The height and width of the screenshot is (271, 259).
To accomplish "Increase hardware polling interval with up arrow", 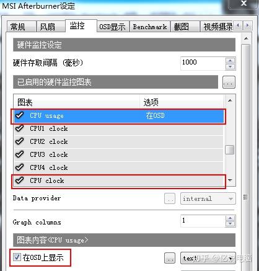I will 230,60.
